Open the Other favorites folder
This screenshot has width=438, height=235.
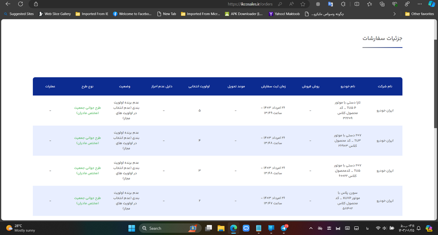click(419, 14)
